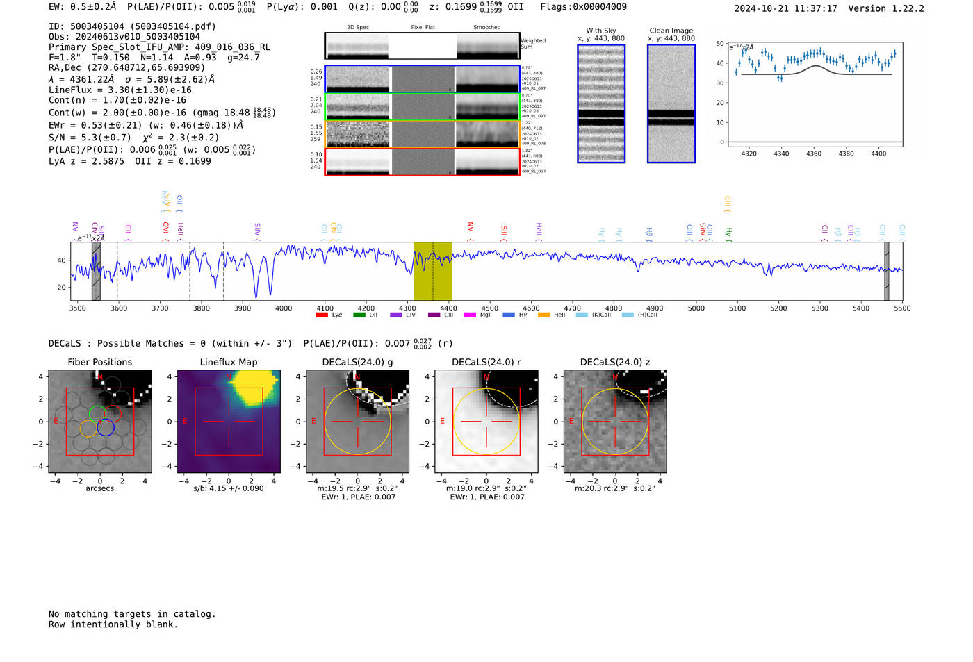Click the 'Row intentionally blank.' text
The image size is (973, 662).
[113, 624]
